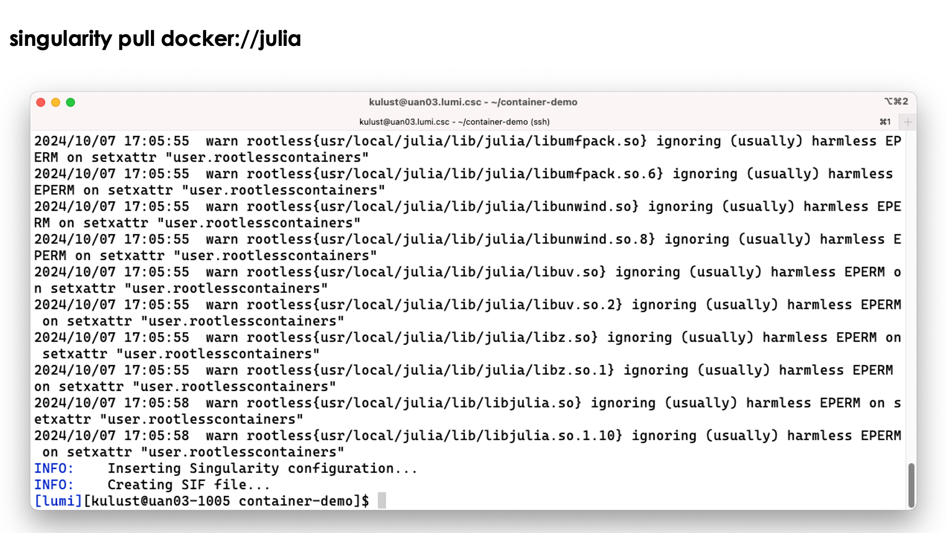Screen dimensions: 947x533
Task: Click the first INFO: label
Action: (54, 468)
